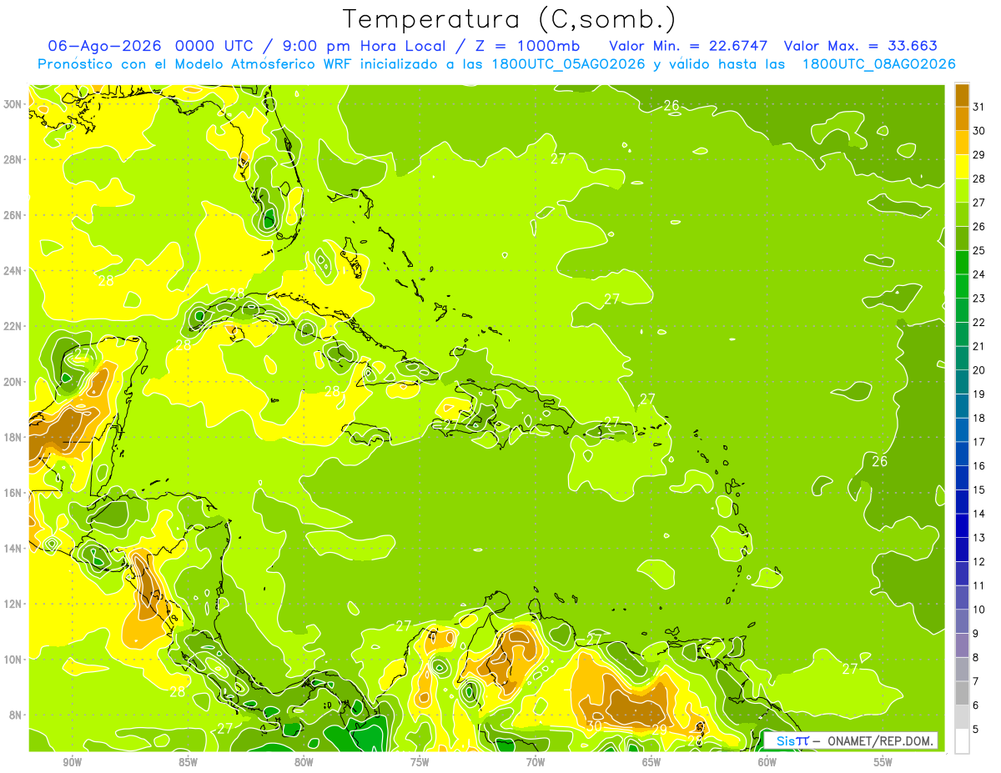1001x773 pixels.
Task: Click the colorbar tick label '13'
Action: coord(978,538)
